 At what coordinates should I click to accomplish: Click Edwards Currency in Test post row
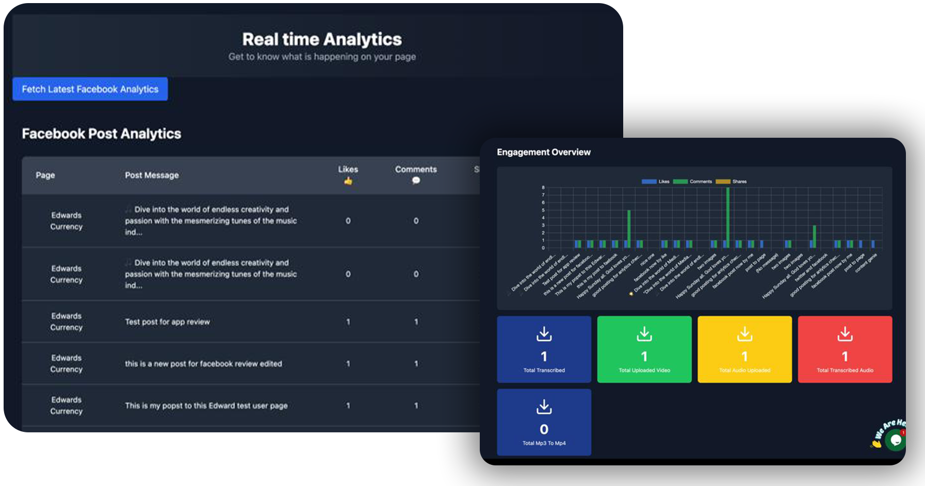click(67, 321)
